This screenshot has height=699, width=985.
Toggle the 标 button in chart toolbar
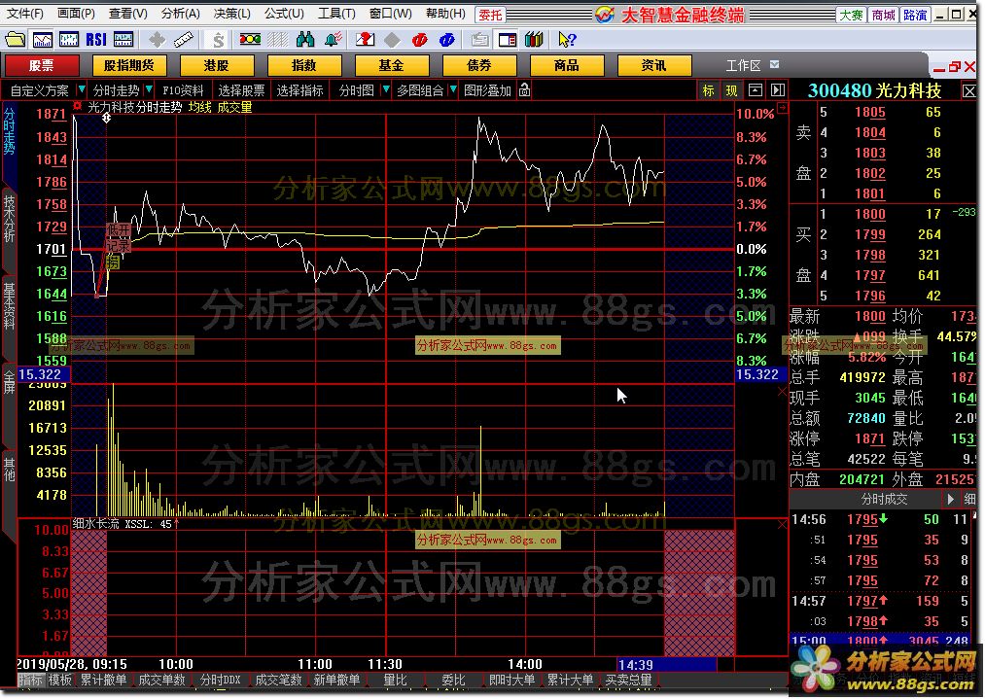point(709,90)
